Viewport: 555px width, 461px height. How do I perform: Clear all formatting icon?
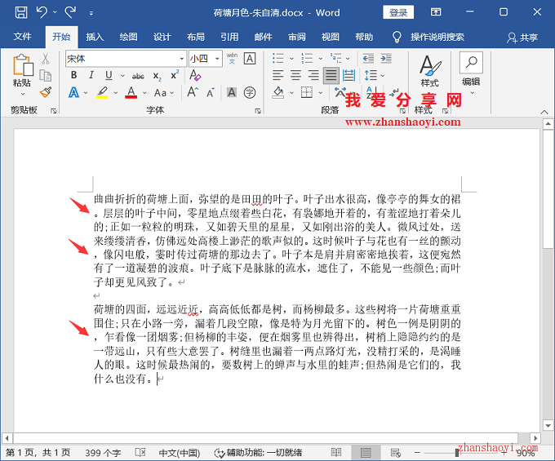pyautogui.click(x=195, y=75)
